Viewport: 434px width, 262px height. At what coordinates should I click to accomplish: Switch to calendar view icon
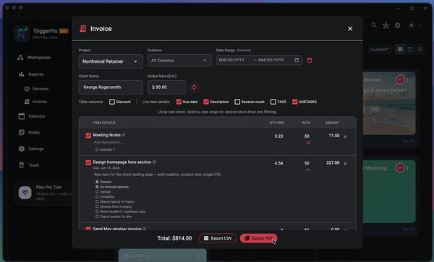410,49
